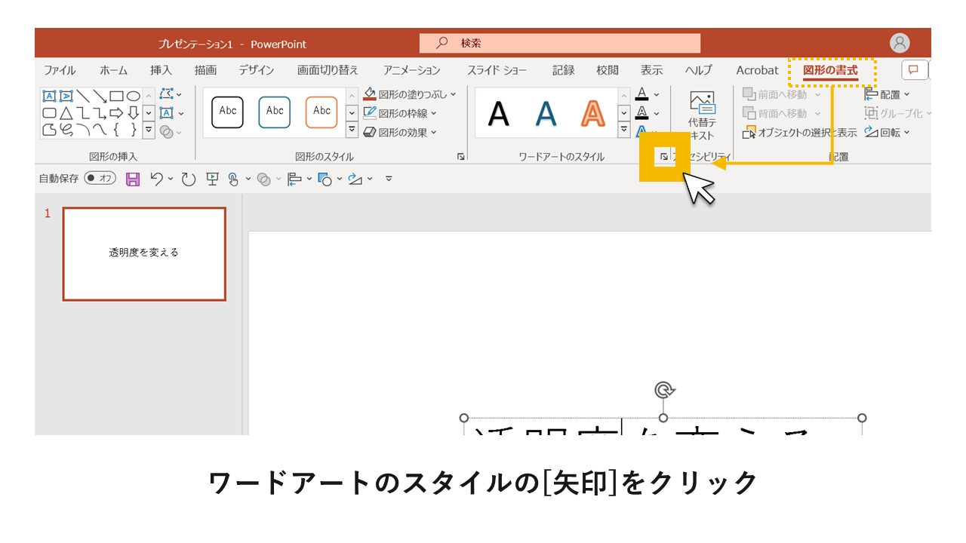Open the WordArt styles gallery More arrow
966x543 pixels.
(623, 128)
